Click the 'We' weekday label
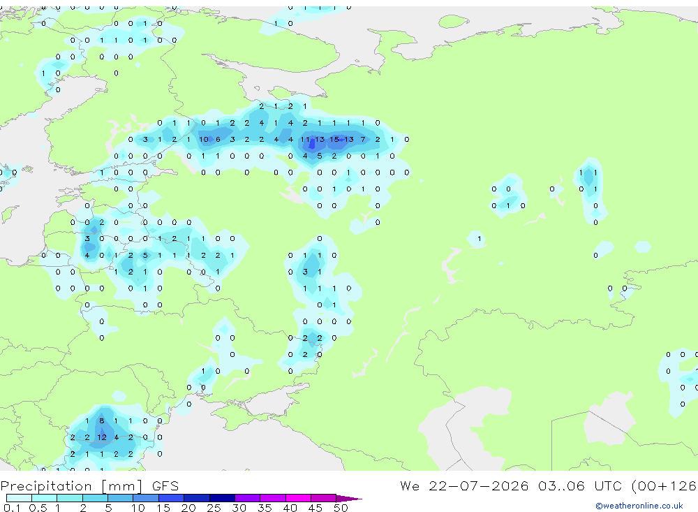Screen dimensions: 698x512 [410, 485]
